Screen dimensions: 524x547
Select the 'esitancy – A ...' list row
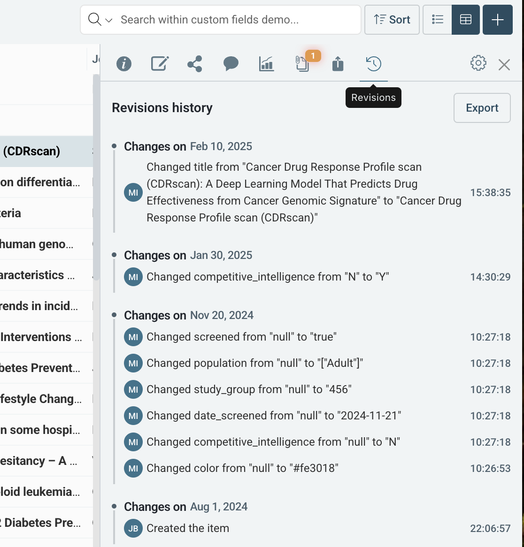coord(46,461)
